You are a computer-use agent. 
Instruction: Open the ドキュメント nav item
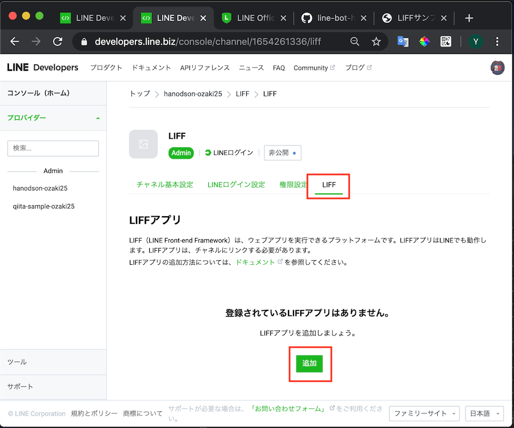click(151, 68)
